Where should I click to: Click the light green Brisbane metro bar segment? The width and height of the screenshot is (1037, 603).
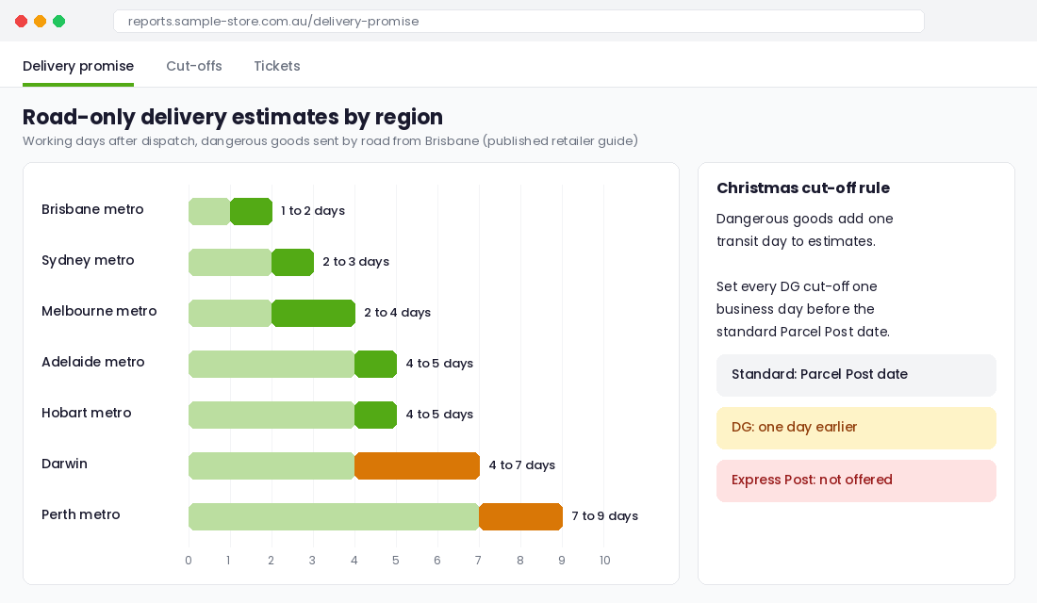[209, 212]
